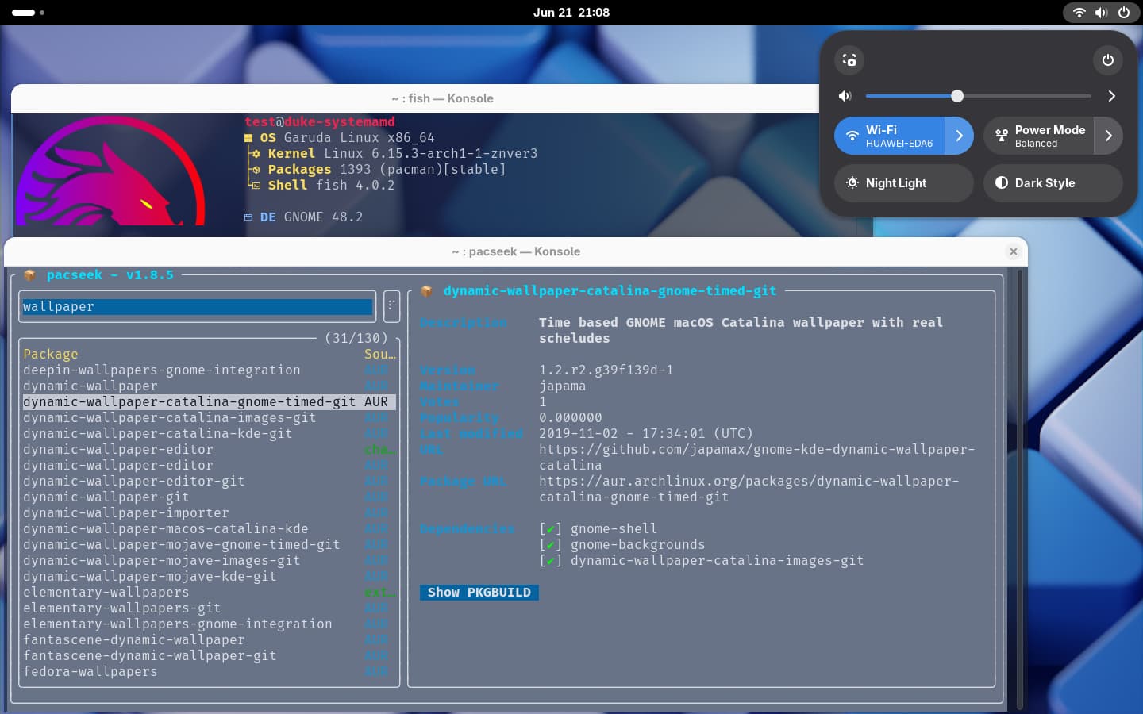This screenshot has height=714, width=1143.
Task: Select fantascene-dynamic-wallpaper row
Action: point(209,640)
